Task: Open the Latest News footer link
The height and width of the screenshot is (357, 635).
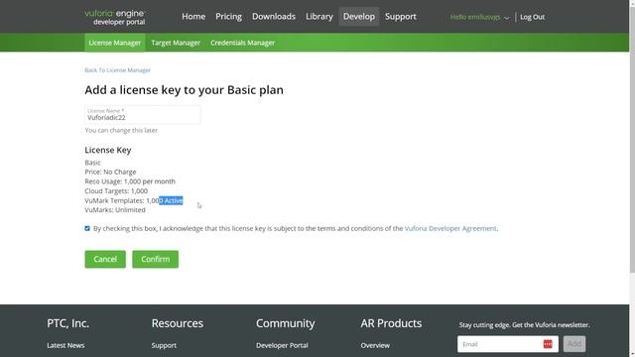Action: click(65, 345)
